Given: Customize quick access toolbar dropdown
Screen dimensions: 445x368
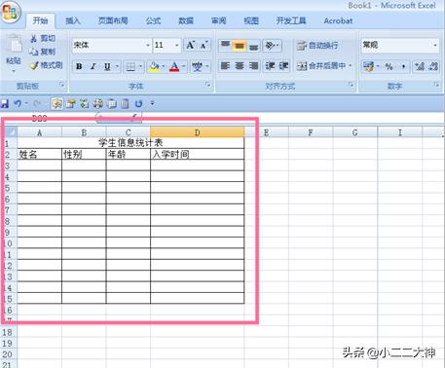Looking at the screenshot, I should 152,104.
